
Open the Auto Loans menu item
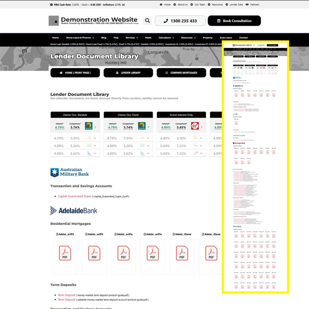[226, 38]
